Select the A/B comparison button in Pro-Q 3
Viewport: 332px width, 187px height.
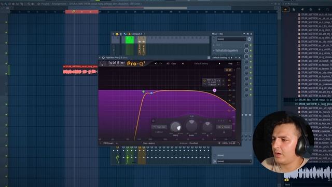(168, 63)
